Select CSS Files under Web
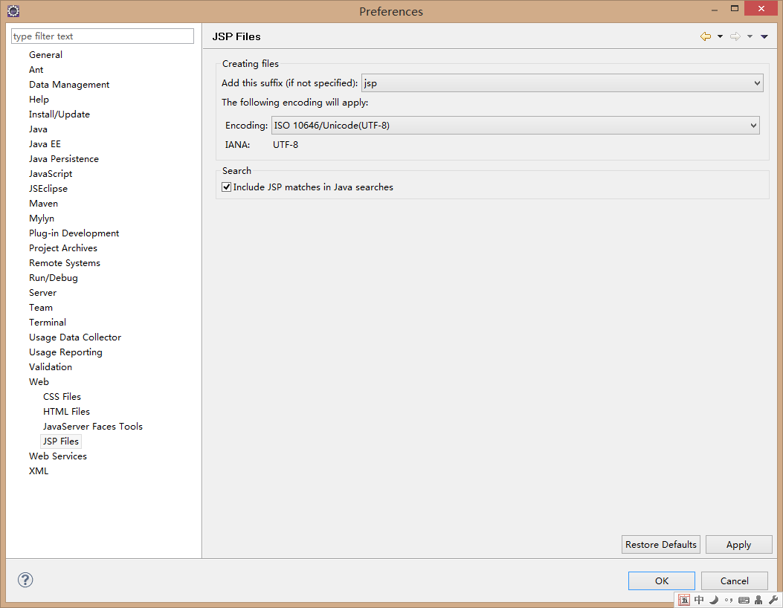The height and width of the screenshot is (608, 783). tap(62, 396)
